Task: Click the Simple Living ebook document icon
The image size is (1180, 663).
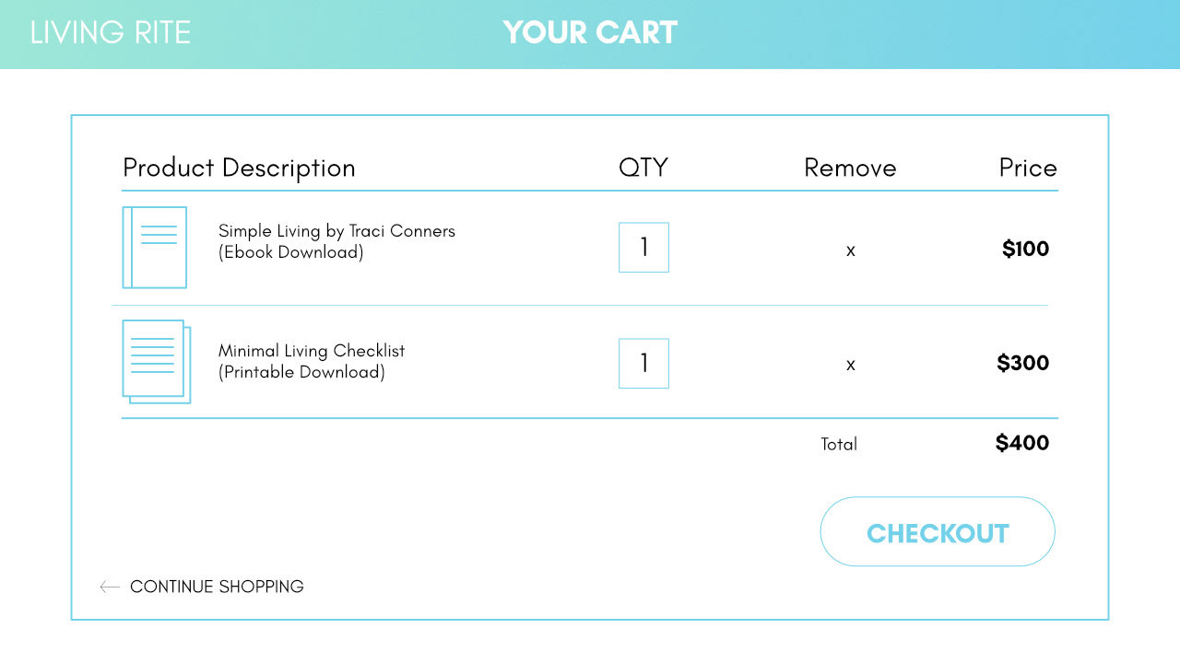Action: point(155,248)
